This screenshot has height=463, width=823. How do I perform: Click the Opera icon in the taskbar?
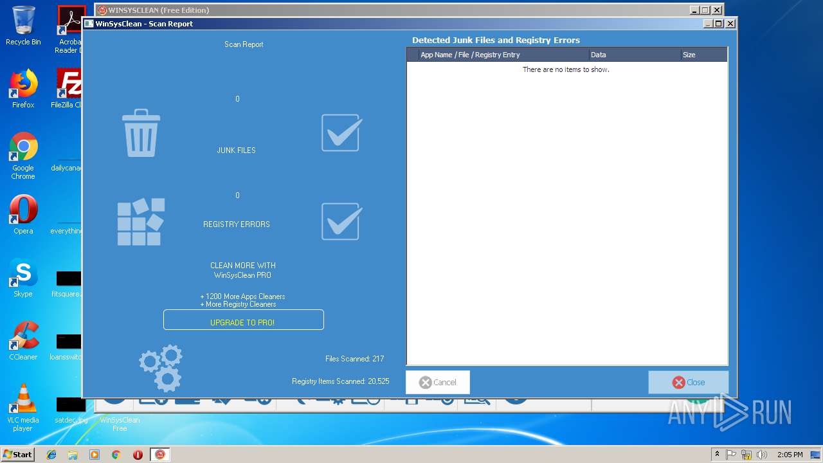pyautogui.click(x=138, y=455)
